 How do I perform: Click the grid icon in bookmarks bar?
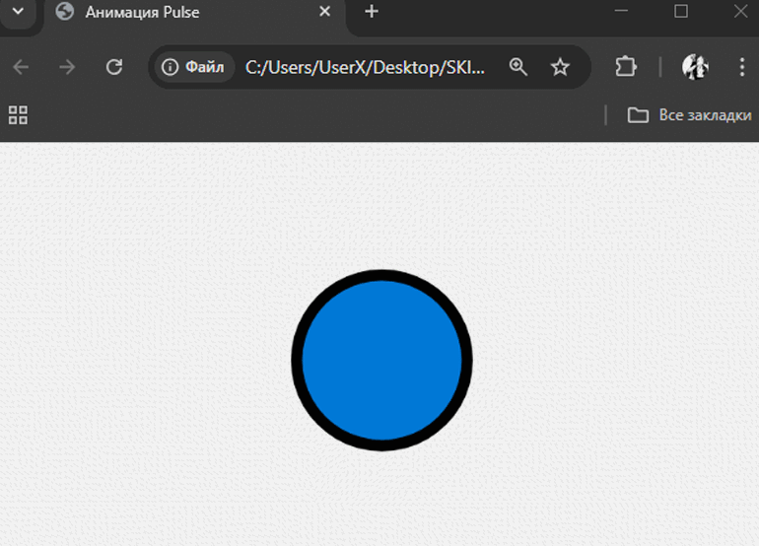click(x=18, y=115)
